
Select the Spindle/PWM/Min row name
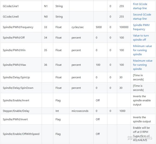14,50
